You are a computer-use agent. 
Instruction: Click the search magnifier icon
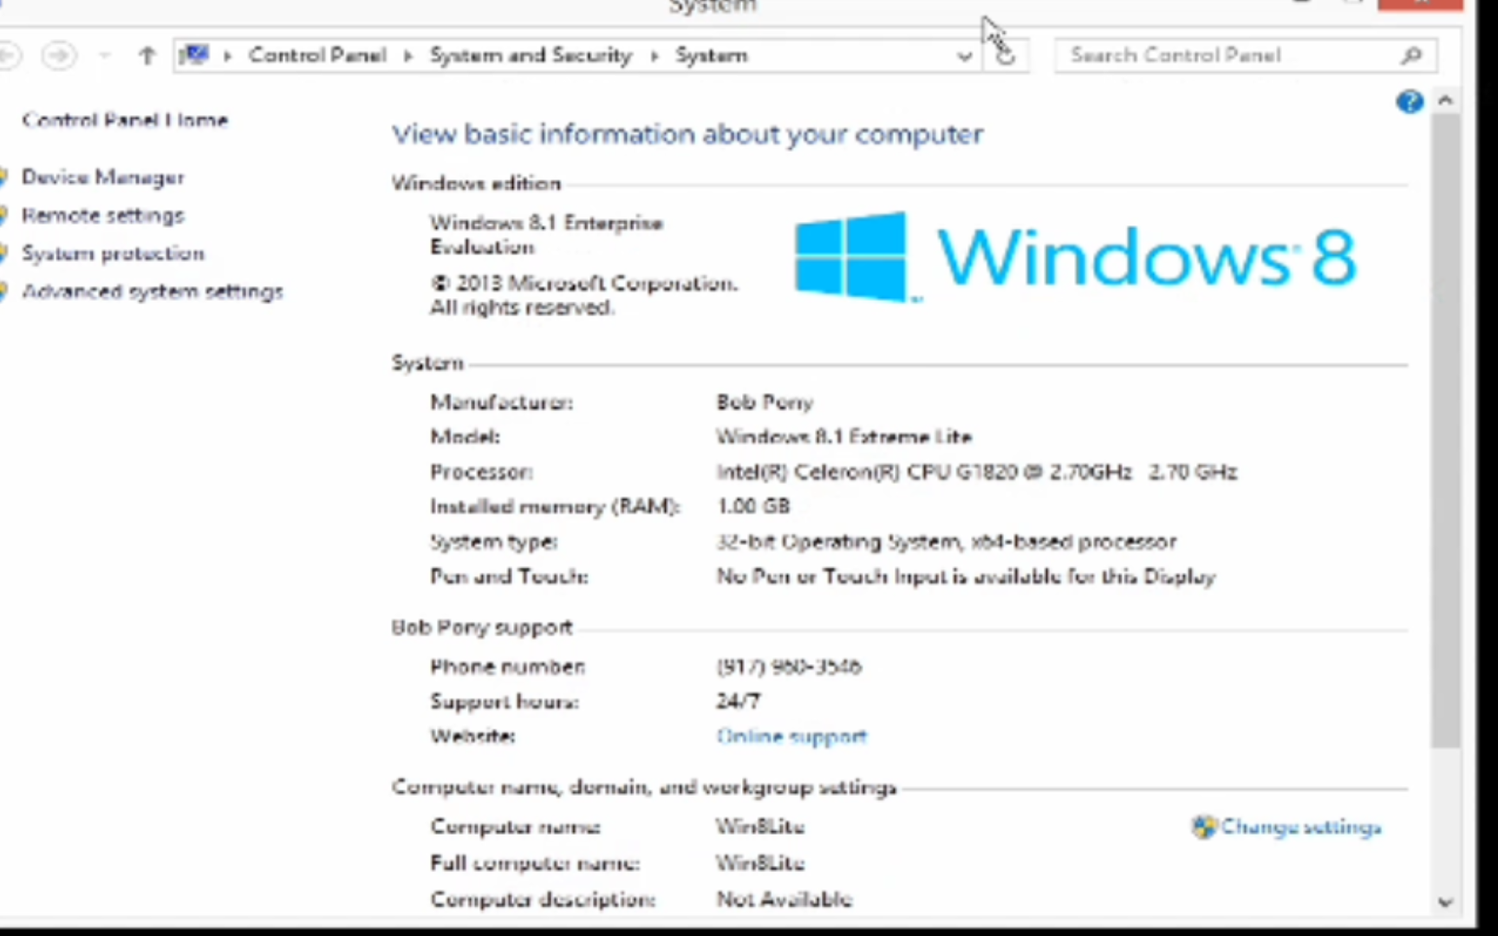point(1411,55)
